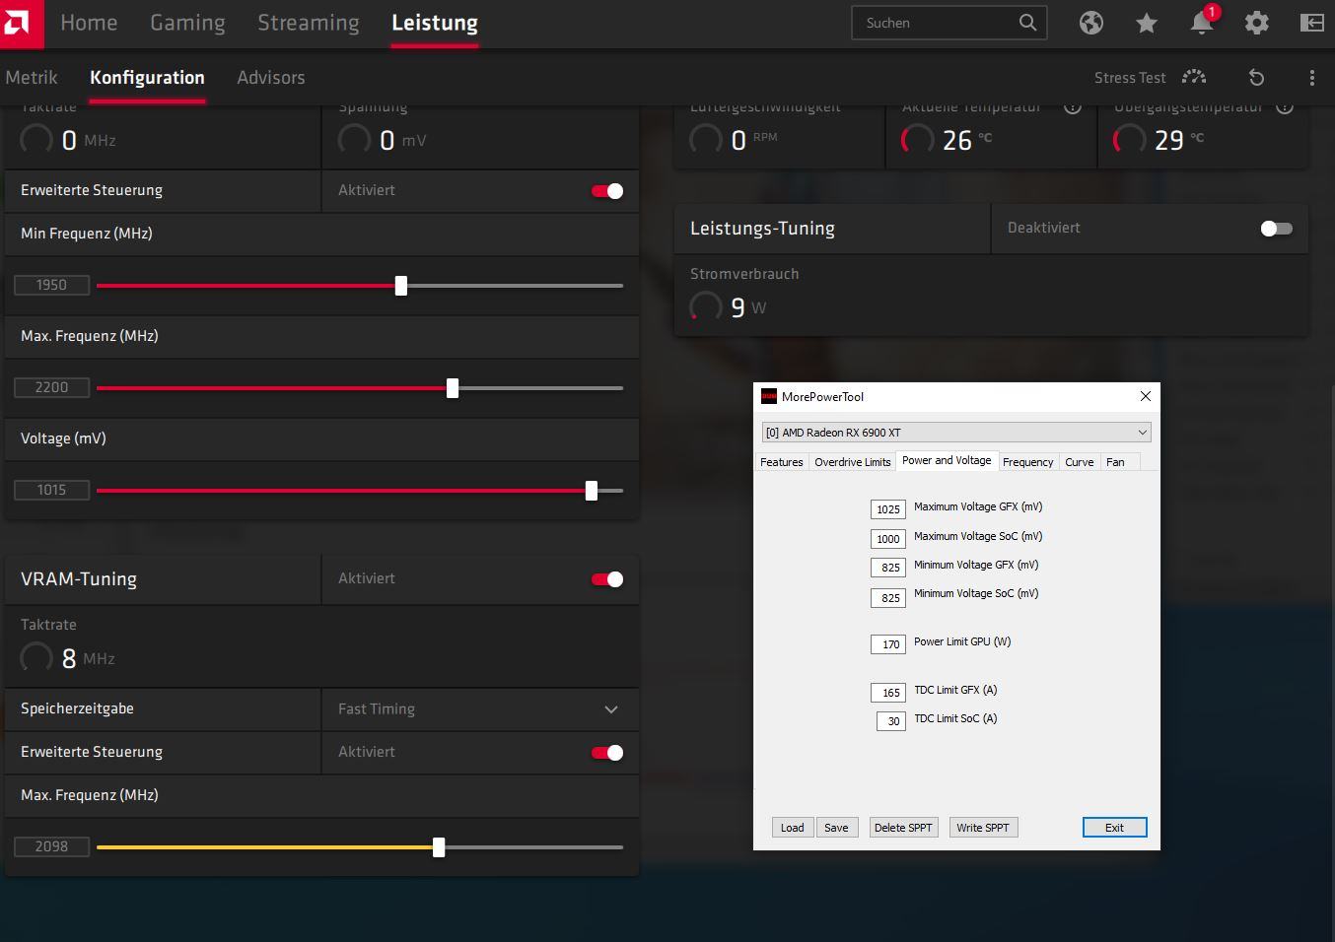Image resolution: width=1335 pixels, height=942 pixels.
Task: Open the Streaming tab
Action: point(309,23)
